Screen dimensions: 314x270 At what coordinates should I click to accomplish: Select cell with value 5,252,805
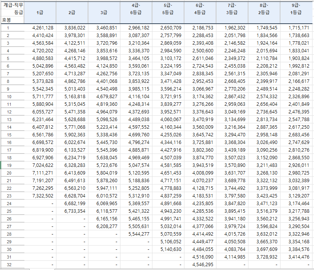(136, 188)
